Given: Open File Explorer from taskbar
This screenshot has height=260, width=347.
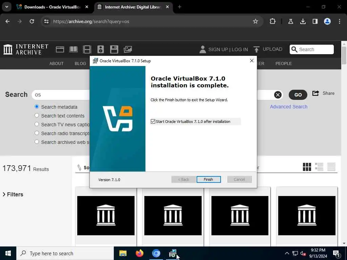Looking at the screenshot, I should pyautogui.click(x=123, y=253).
